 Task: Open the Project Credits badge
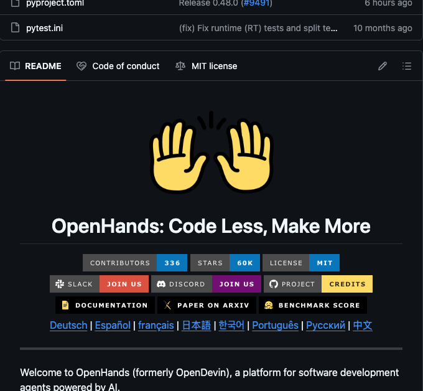click(318, 284)
